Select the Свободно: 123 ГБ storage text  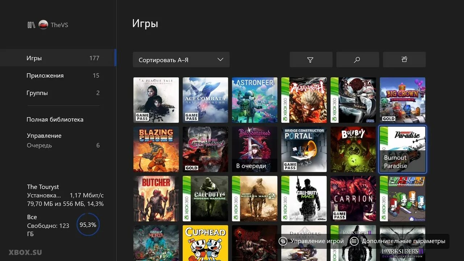[48, 230]
